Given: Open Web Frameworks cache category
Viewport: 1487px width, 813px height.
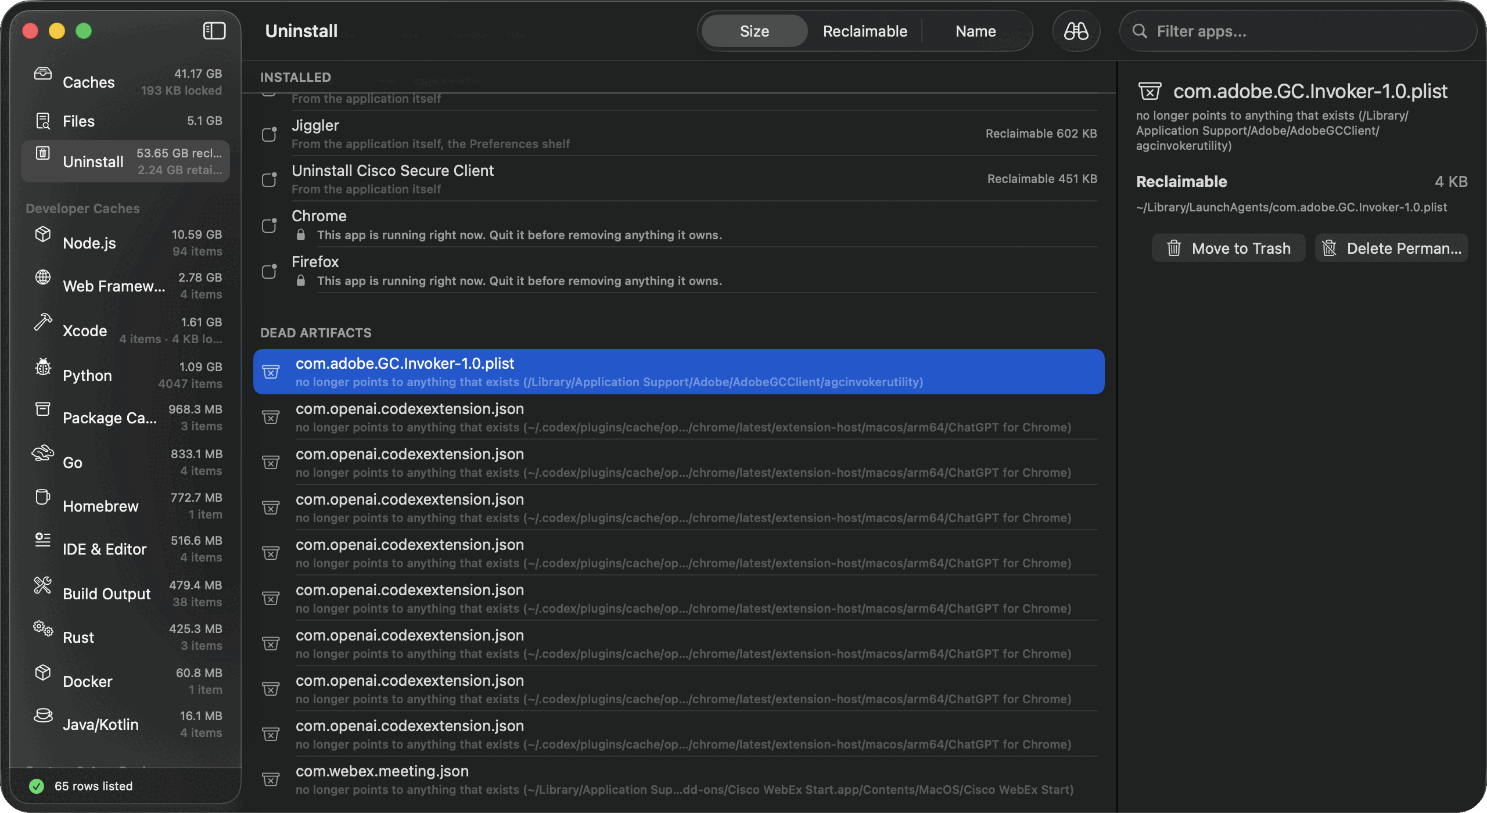Looking at the screenshot, I should 125,286.
